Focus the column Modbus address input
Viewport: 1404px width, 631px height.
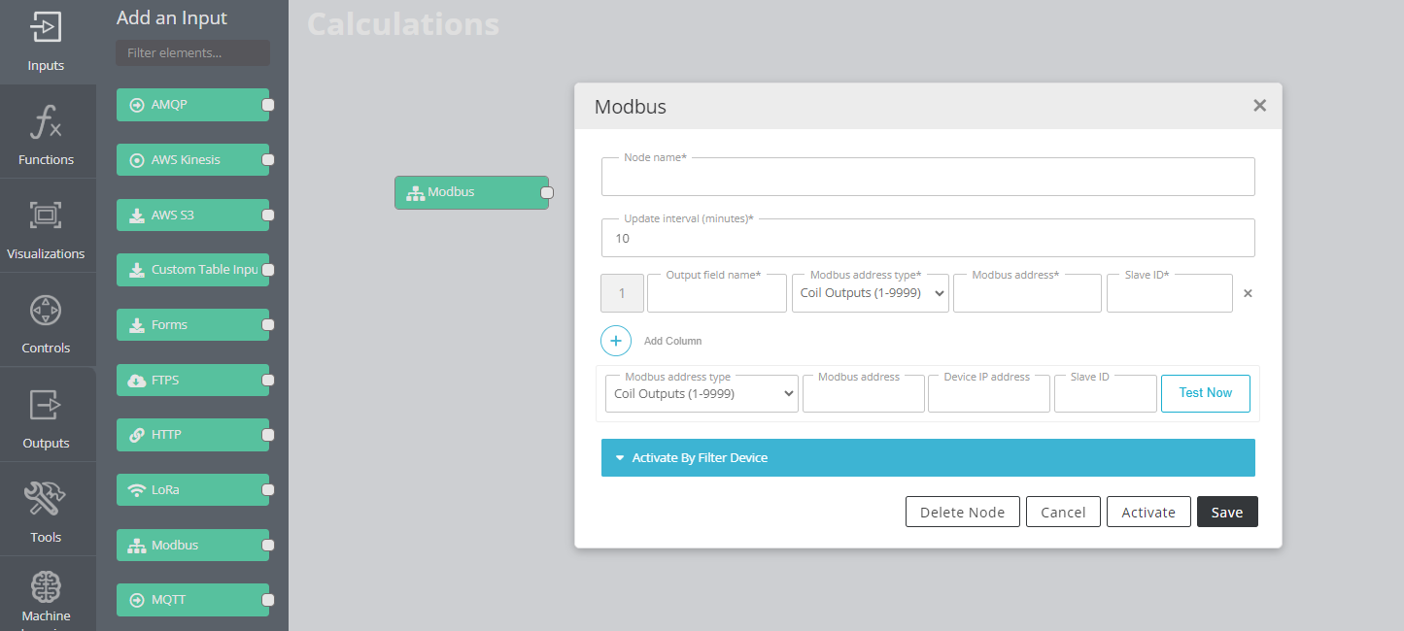pos(1027,293)
